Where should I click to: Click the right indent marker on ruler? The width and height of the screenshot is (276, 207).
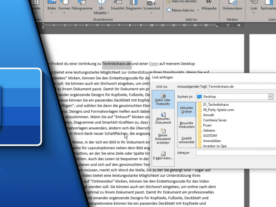pyautogui.click(x=217, y=26)
